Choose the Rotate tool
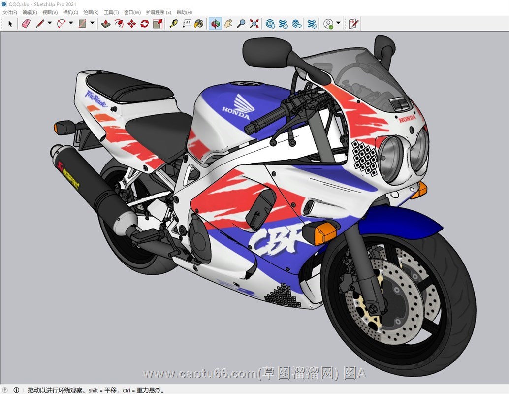 coord(144,23)
